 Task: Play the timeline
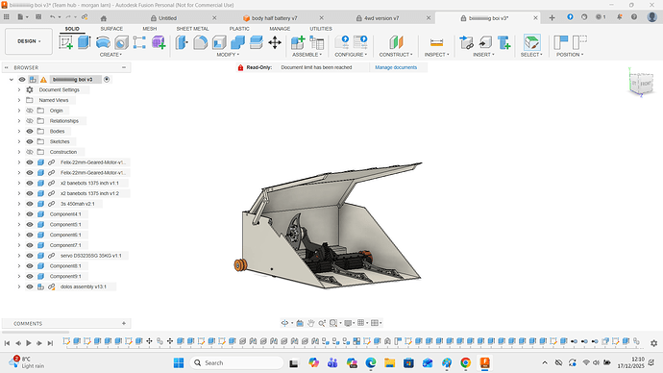coord(29,343)
